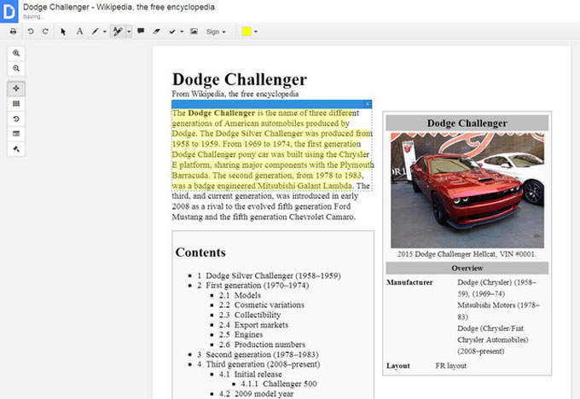
Task: Click '2.6 Production numbers' contents entry
Action: point(262,344)
